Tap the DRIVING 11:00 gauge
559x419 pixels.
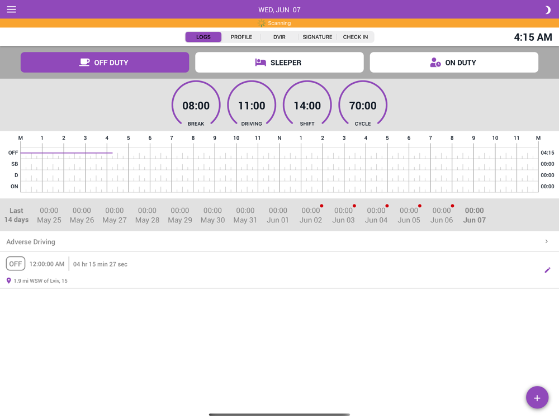click(252, 104)
